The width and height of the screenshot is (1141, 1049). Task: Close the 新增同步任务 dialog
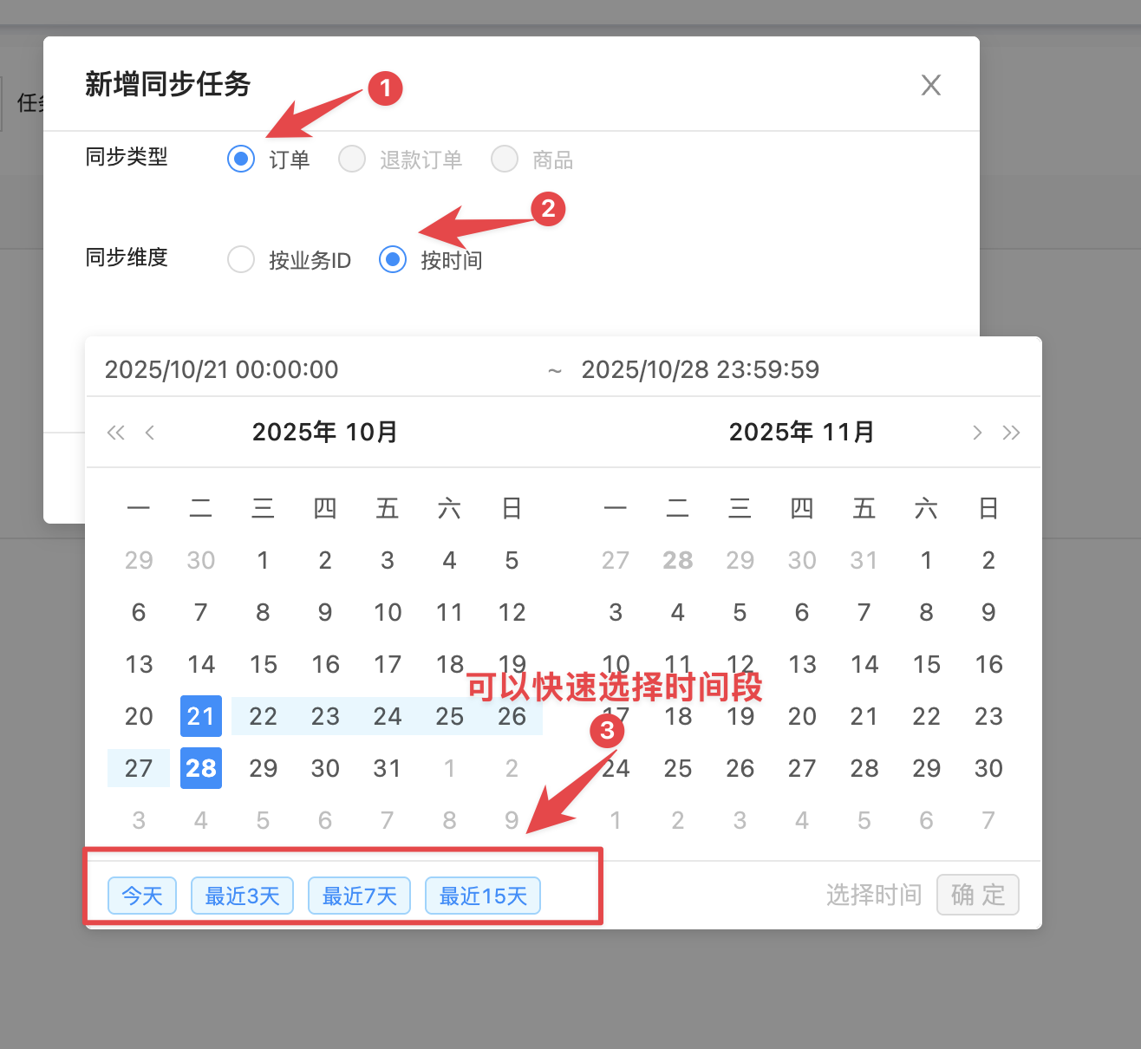(930, 85)
